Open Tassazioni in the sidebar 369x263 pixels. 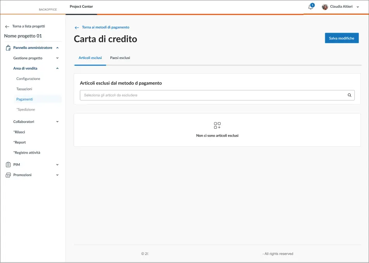24,89
